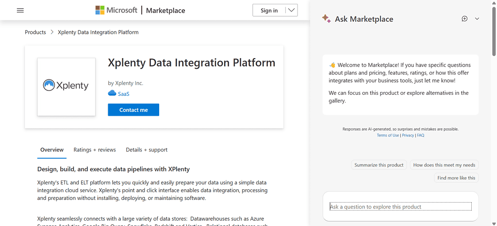Open the Privacy link
Screen dimensions: 497x226
click(x=408, y=136)
